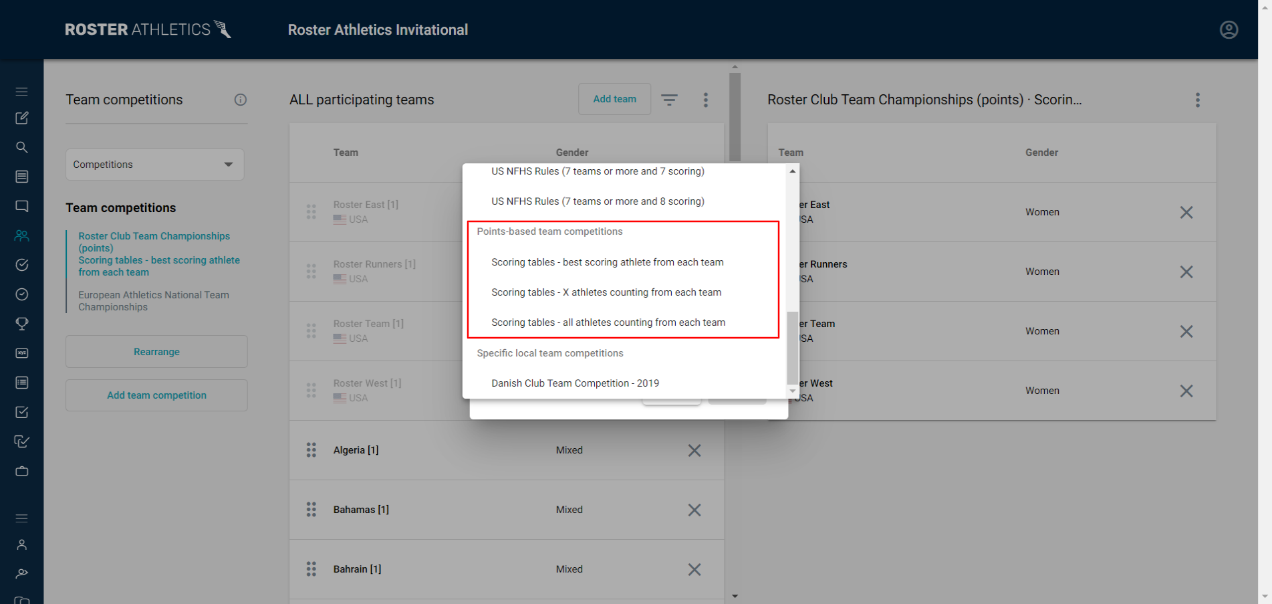Image resolution: width=1272 pixels, height=604 pixels.
Task: Click the Add team competition button
Action: (156, 395)
